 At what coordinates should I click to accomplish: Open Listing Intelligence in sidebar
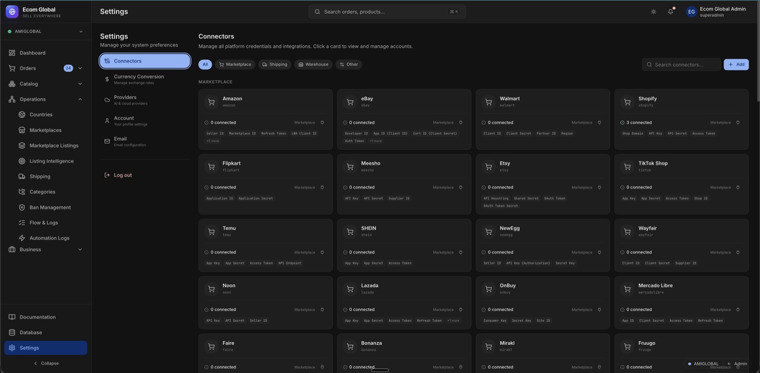point(51,161)
